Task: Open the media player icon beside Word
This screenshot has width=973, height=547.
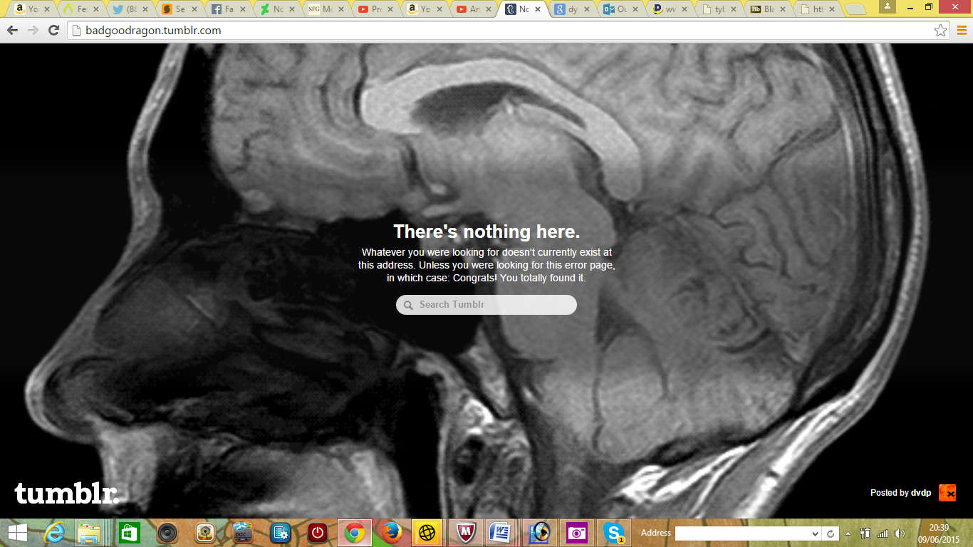Action: click(540, 533)
